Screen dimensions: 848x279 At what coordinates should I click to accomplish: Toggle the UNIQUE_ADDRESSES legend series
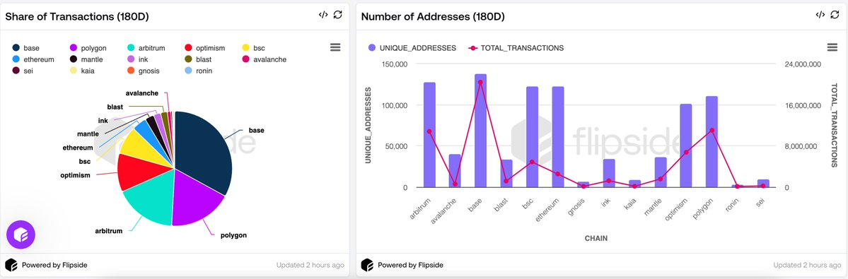pos(412,48)
